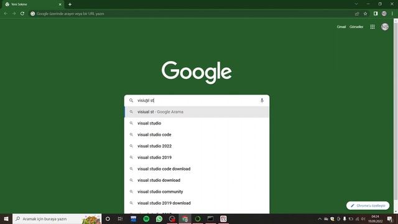Start voice search with microphone icon
The height and width of the screenshot is (224, 398).
[262, 100]
